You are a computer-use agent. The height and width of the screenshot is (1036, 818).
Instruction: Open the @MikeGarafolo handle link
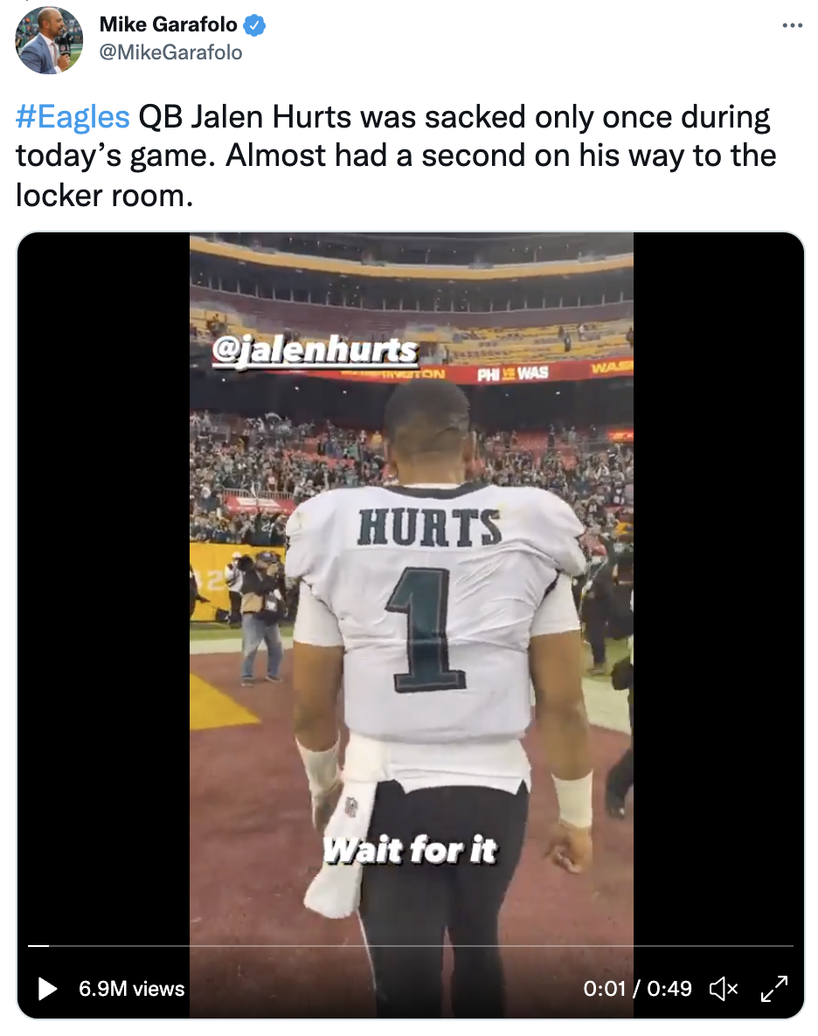point(170,52)
